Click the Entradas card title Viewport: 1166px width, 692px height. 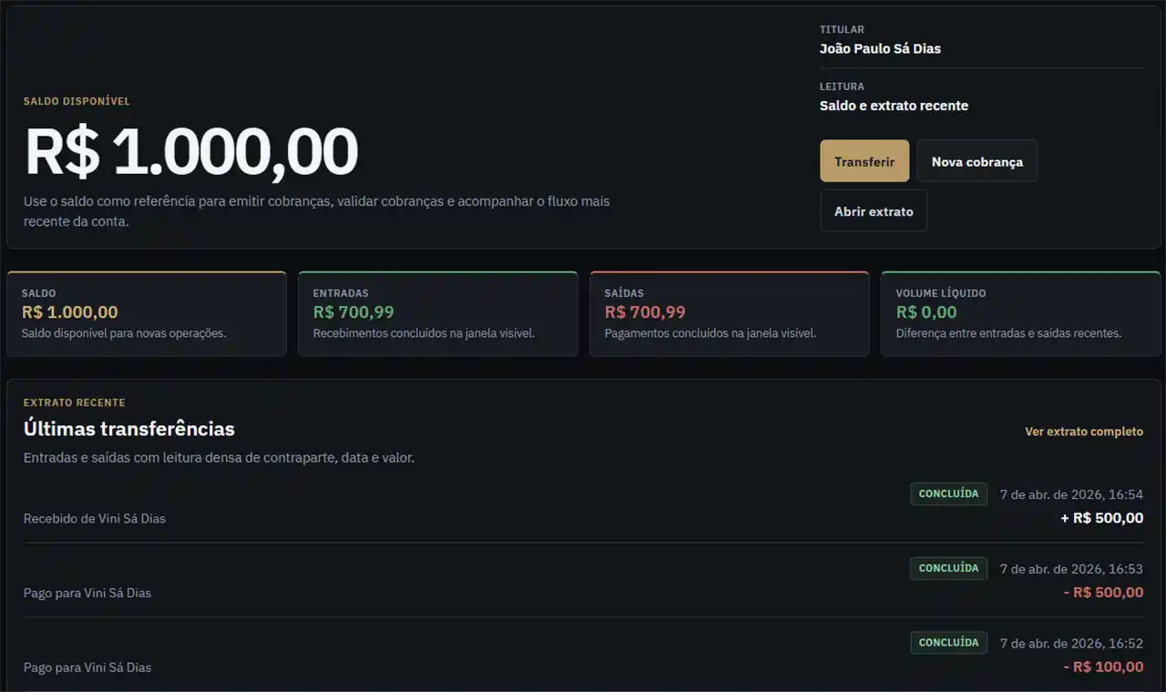341,293
